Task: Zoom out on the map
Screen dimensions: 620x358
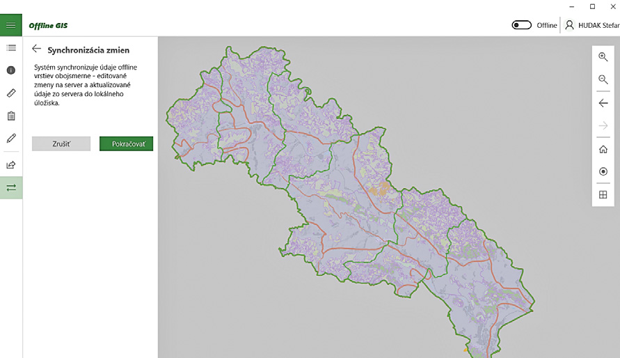Action: [603, 80]
